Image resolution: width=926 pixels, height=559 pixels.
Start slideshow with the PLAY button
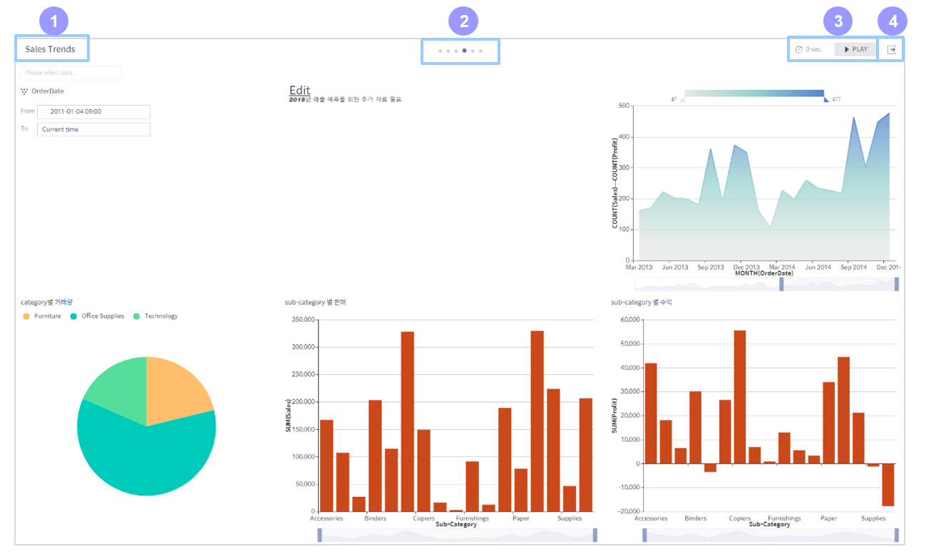coord(855,49)
